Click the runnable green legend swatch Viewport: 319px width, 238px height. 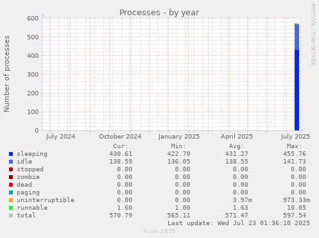point(11,208)
